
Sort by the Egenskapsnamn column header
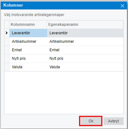click(x=85, y=25)
